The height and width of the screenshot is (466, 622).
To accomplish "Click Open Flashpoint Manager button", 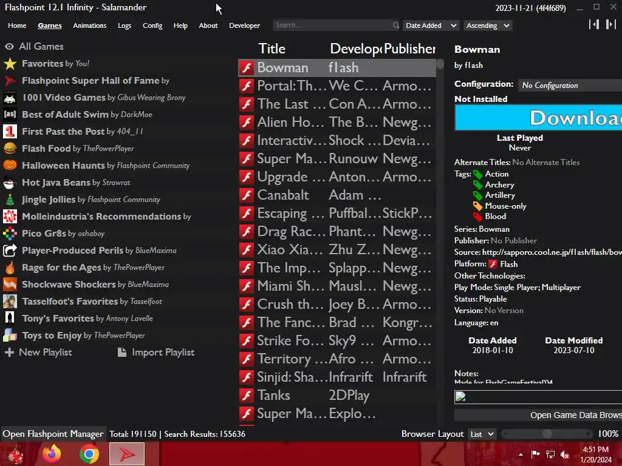I will [53, 434].
